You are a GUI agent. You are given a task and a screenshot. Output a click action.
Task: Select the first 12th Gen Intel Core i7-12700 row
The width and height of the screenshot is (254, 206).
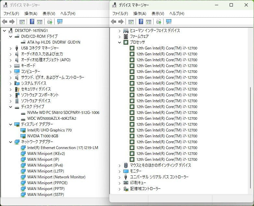pyautogui.click(x=167, y=48)
